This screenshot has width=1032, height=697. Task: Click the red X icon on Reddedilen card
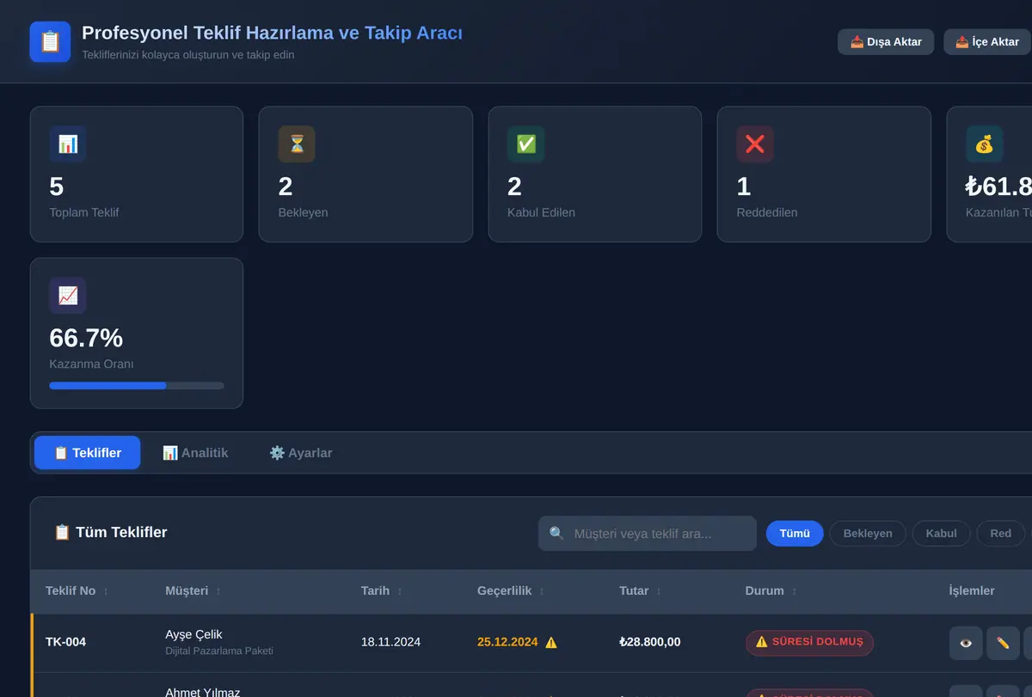755,144
